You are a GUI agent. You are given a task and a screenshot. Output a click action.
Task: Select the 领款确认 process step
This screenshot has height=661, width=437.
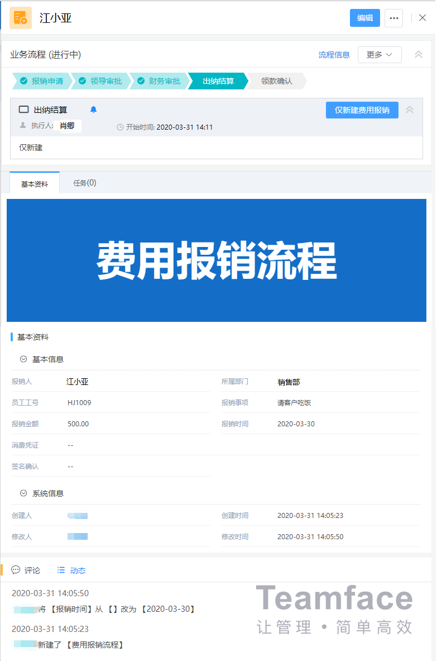[x=276, y=81]
